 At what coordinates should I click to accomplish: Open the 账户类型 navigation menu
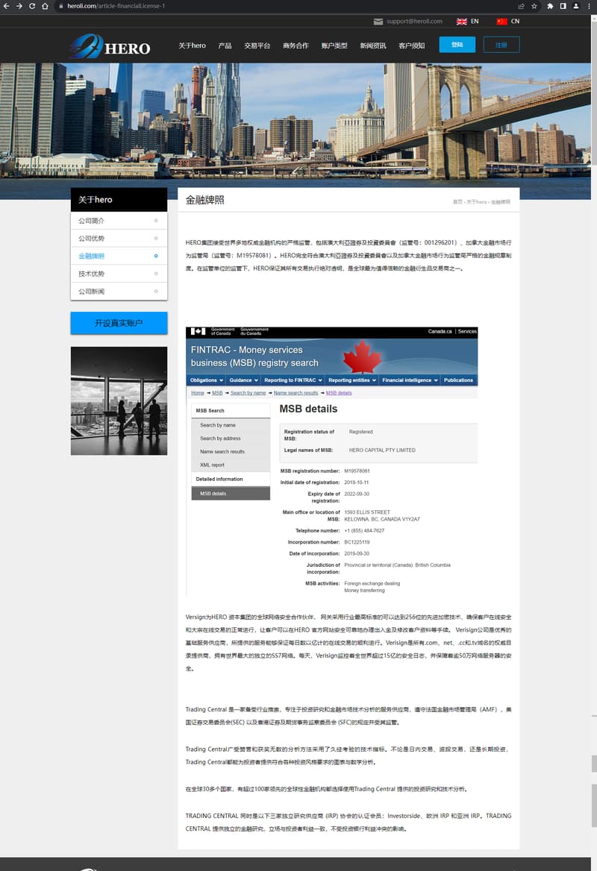(x=334, y=45)
